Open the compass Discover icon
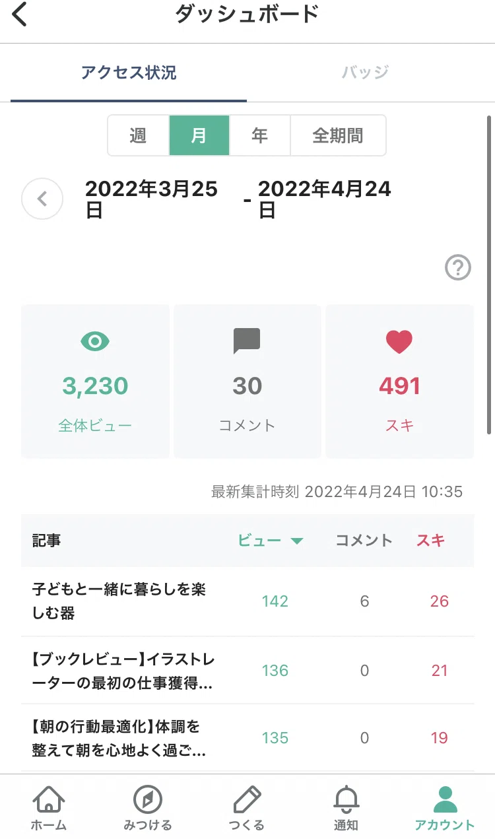Image resolution: width=495 pixels, height=839 pixels. click(x=148, y=799)
